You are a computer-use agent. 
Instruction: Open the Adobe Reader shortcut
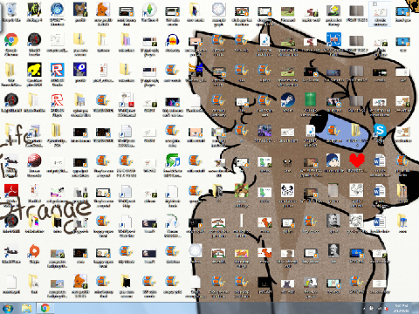pyautogui.click(x=11, y=190)
